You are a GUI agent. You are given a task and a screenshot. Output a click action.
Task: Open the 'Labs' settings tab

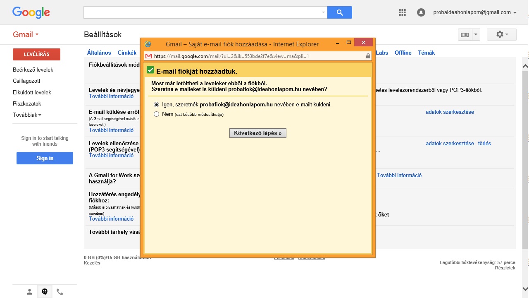[382, 53]
